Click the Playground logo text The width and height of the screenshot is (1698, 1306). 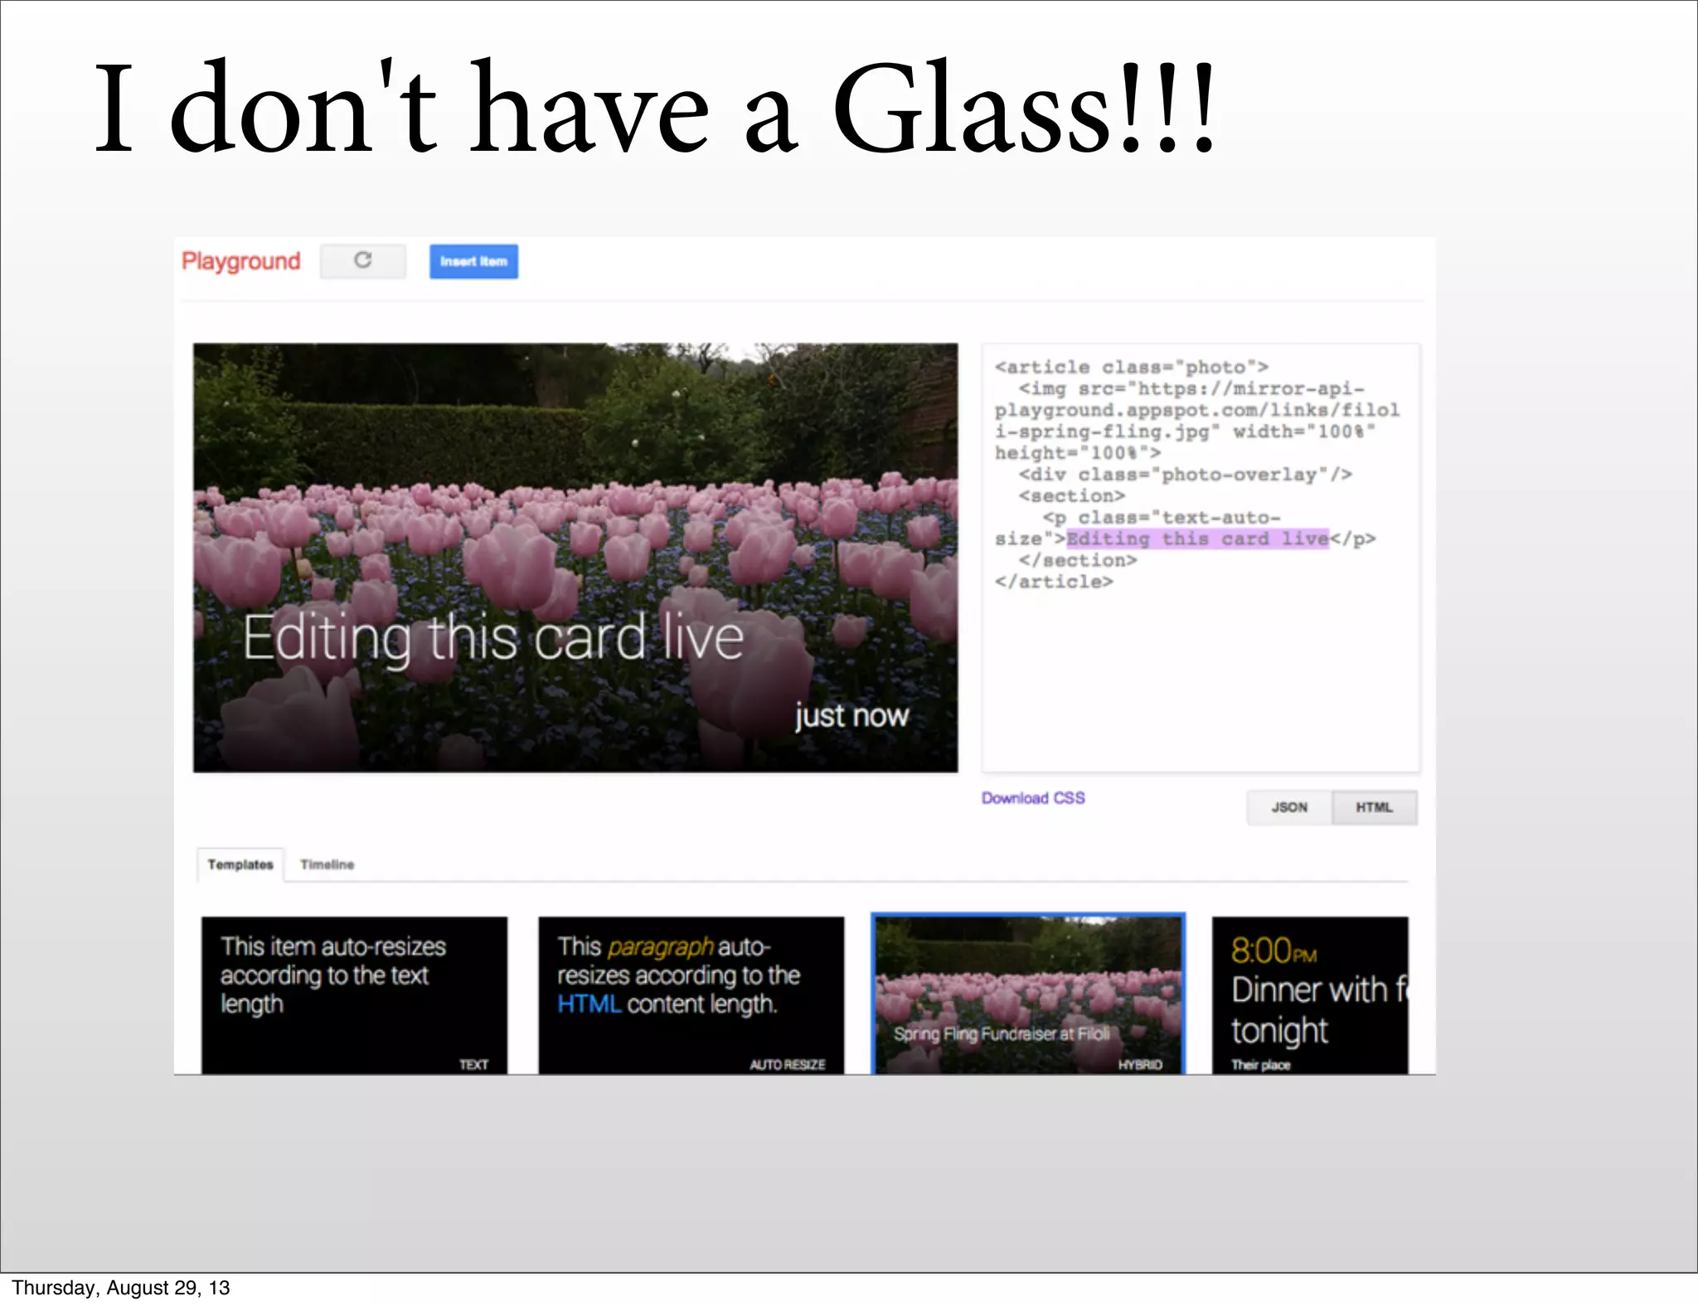240,261
